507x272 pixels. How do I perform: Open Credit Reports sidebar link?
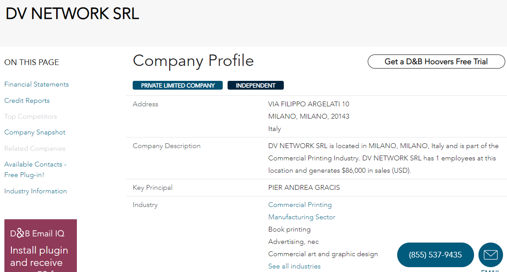tap(27, 101)
